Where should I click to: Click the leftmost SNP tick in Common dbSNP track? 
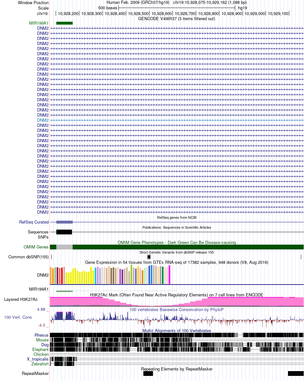pos(51,257)
